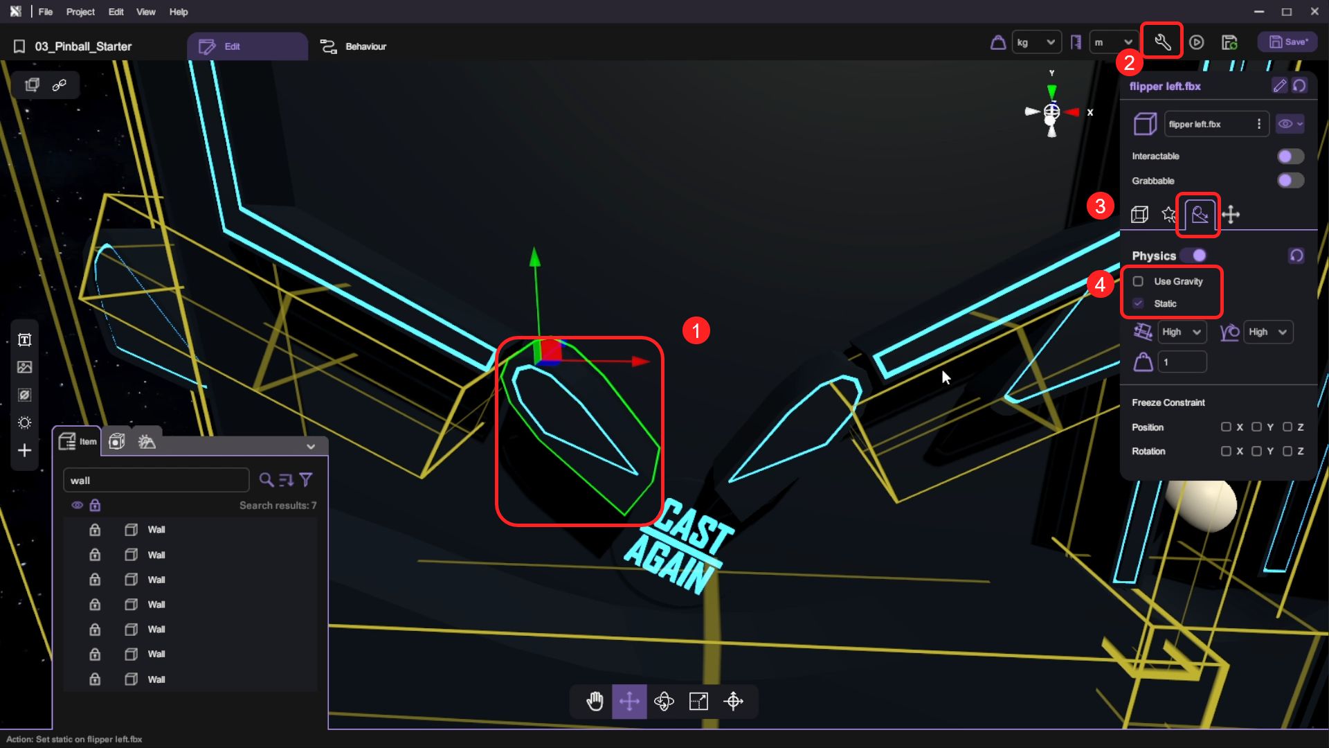1329x748 pixels.
Task: Click the wall search input field
Action: pyautogui.click(x=156, y=480)
